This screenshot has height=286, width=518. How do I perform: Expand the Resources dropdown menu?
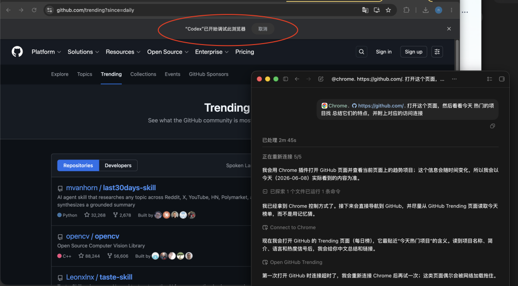pos(123,52)
